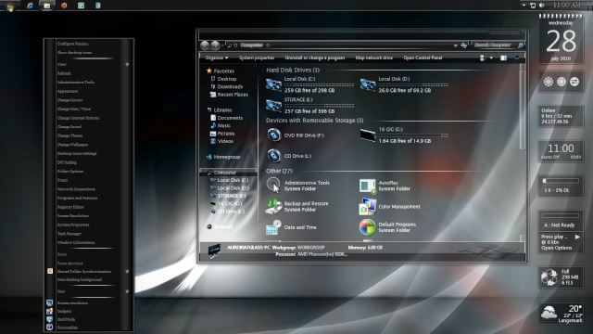Collapse the Hard Disk Drives group

(x=293, y=71)
